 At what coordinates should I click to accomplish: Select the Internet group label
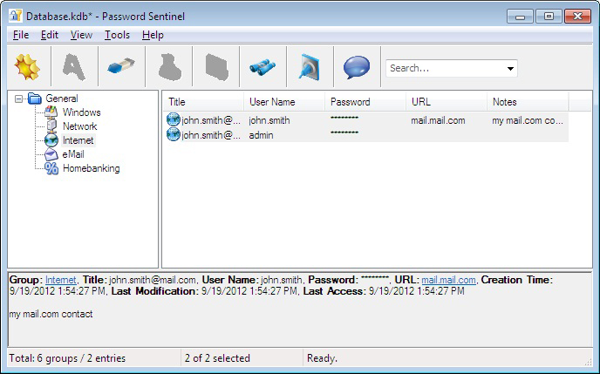tap(78, 140)
